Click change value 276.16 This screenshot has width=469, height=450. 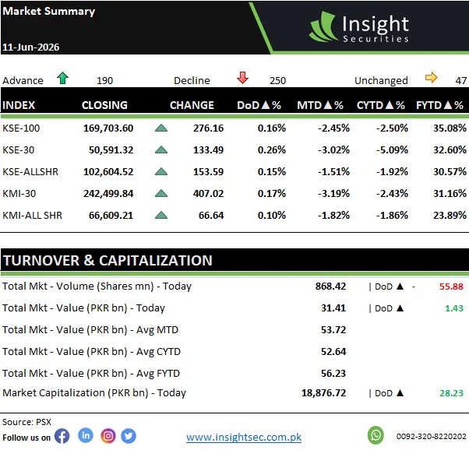[208, 128]
